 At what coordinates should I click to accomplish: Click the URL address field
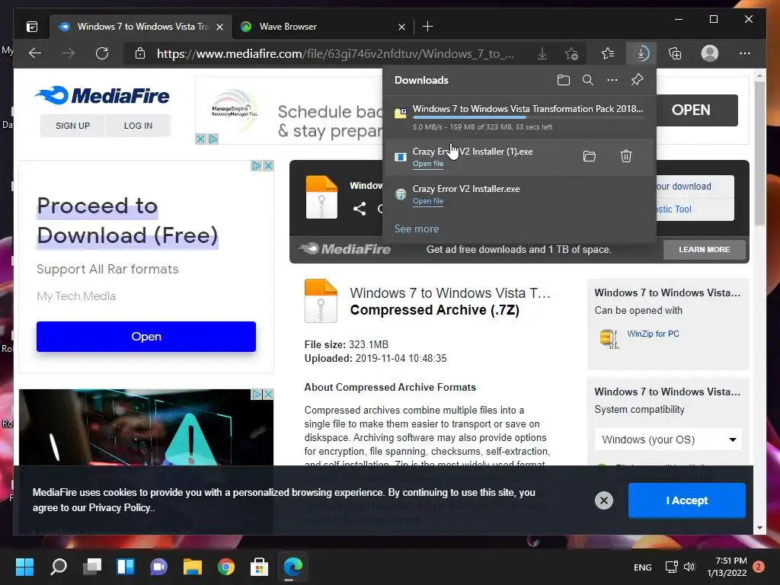pos(336,54)
